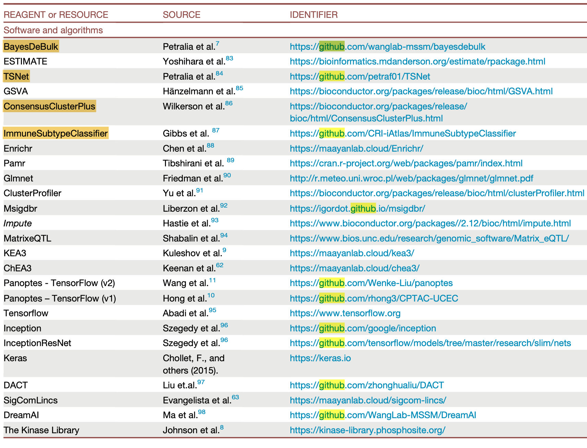Open the clusterProfiler.html link
The width and height of the screenshot is (587, 448).
click(x=437, y=193)
